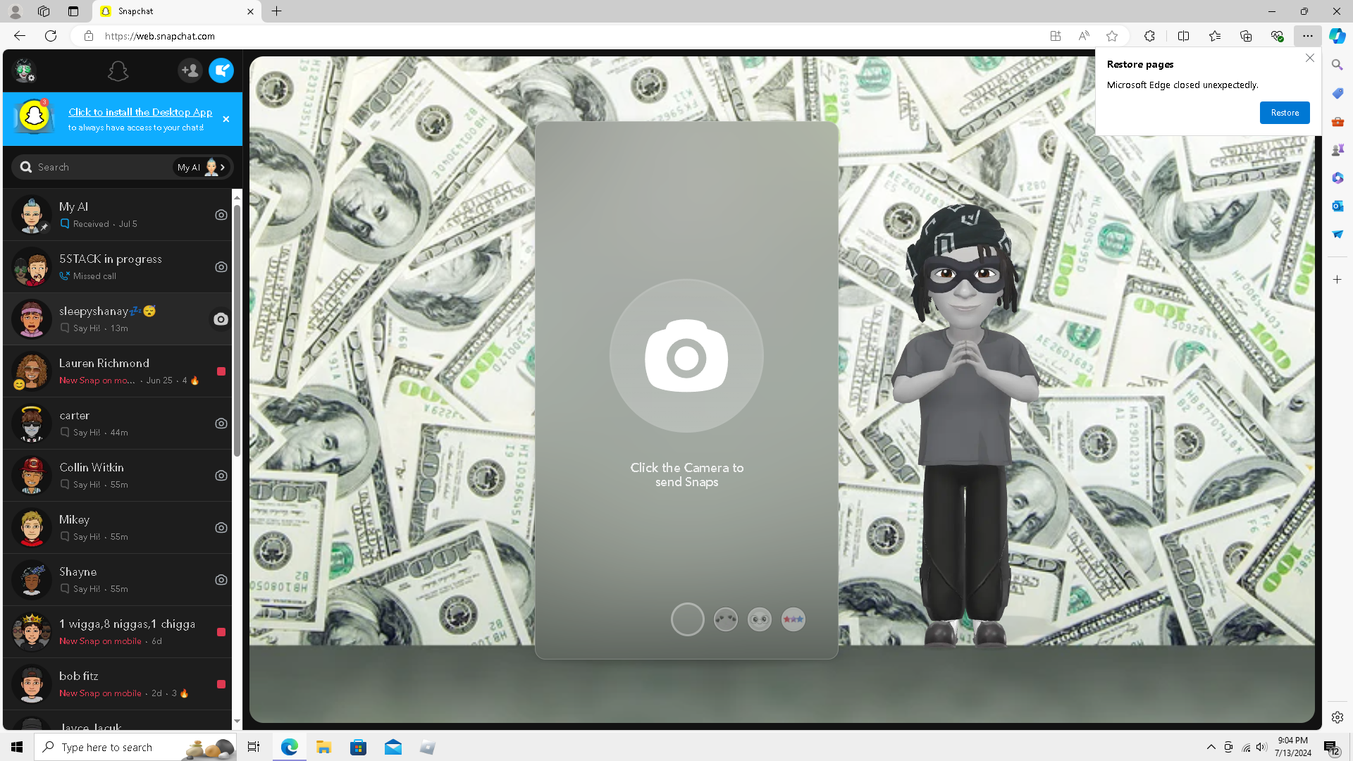Open camera for 5STACK in progress

[x=221, y=267]
